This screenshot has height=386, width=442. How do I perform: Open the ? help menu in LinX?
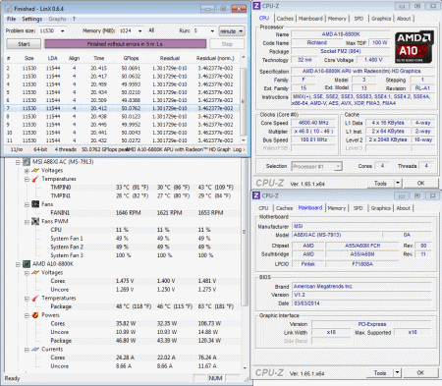tap(74, 19)
